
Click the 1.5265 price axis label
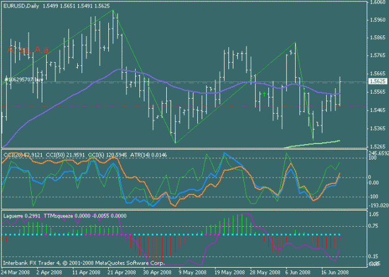(378, 147)
